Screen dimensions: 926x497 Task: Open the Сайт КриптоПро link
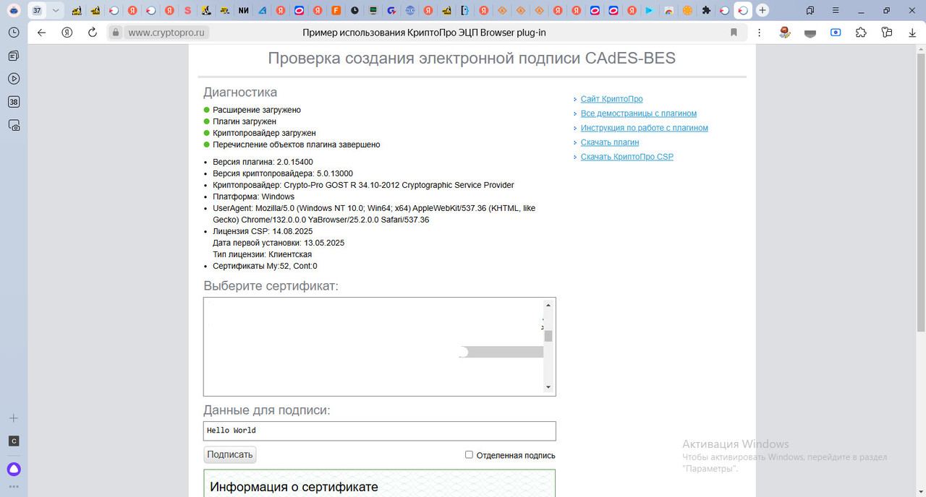click(611, 99)
